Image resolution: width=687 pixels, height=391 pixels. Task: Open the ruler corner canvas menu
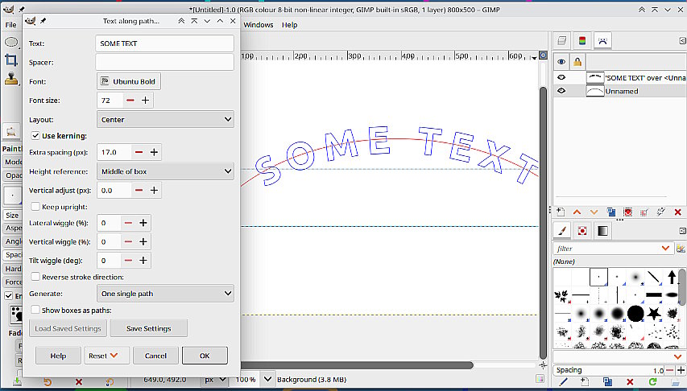pyautogui.click(x=544, y=56)
